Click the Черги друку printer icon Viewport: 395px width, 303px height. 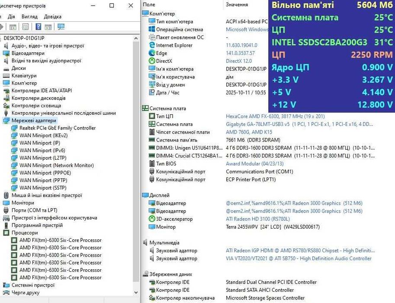tap(6, 293)
